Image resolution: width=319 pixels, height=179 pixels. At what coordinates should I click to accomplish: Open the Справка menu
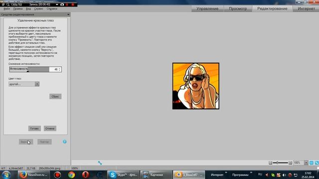pyautogui.click(x=52, y=9)
